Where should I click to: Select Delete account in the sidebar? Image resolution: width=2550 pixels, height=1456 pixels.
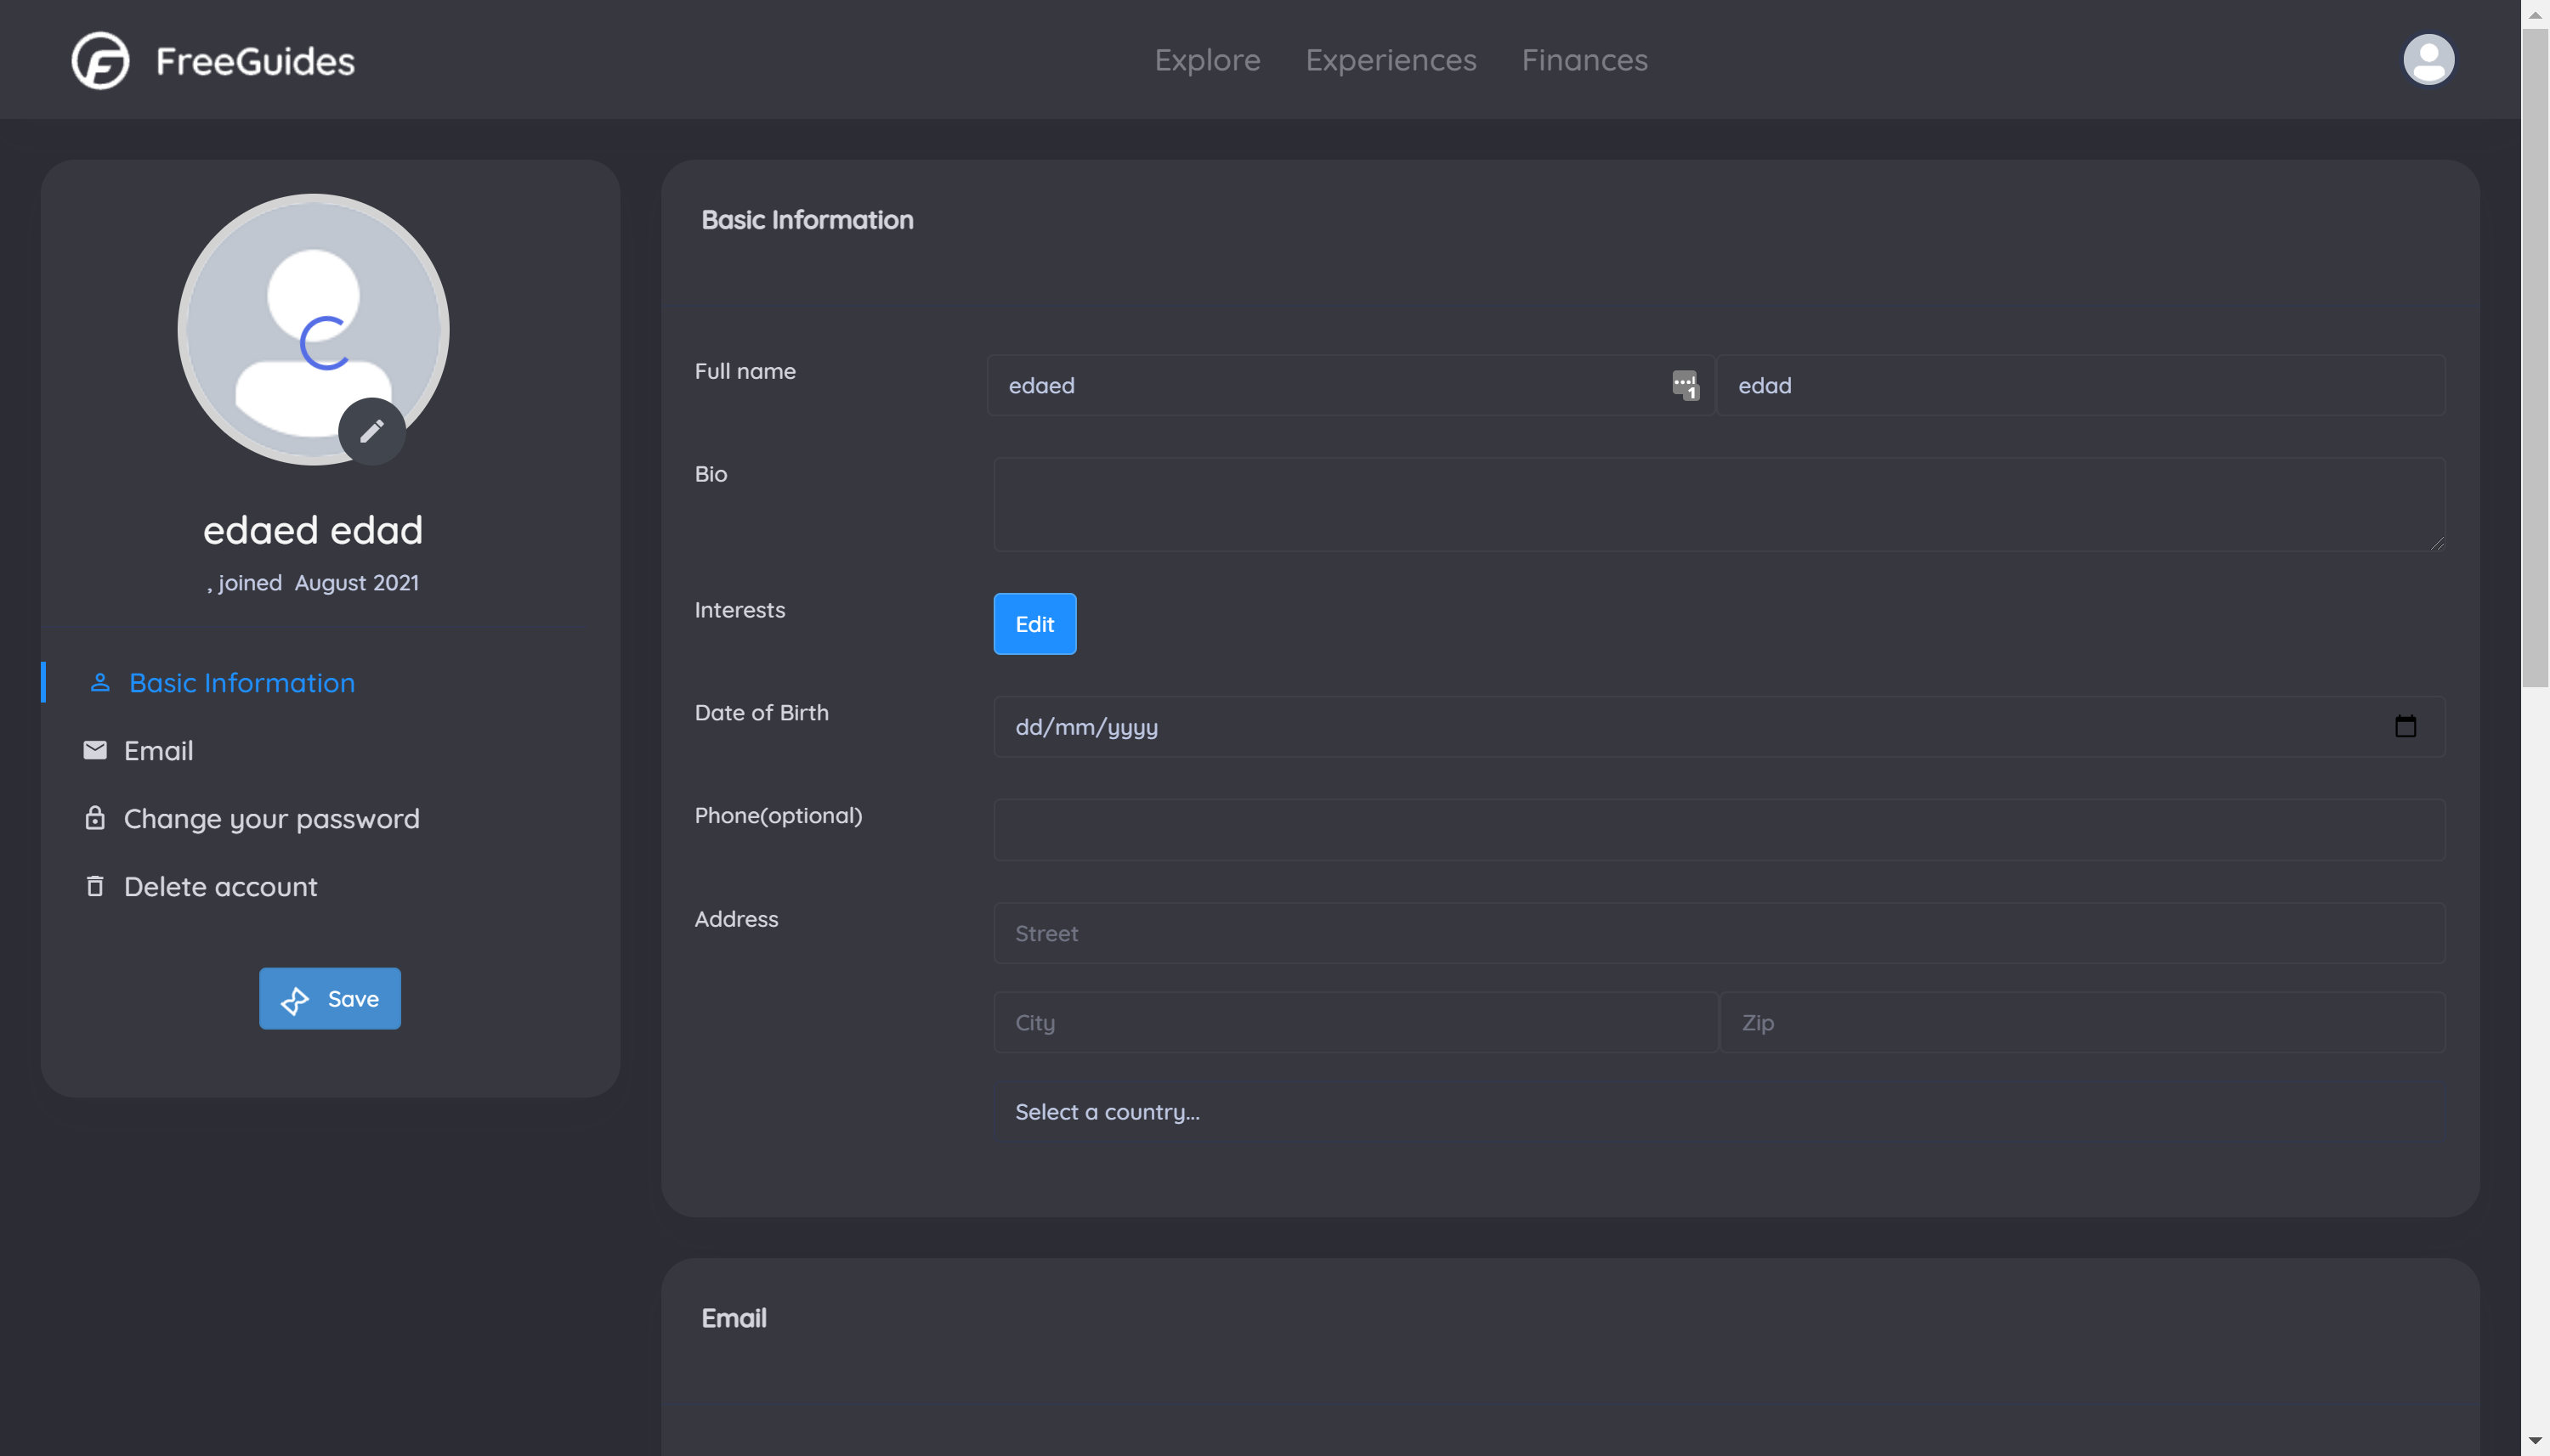tap(220, 886)
